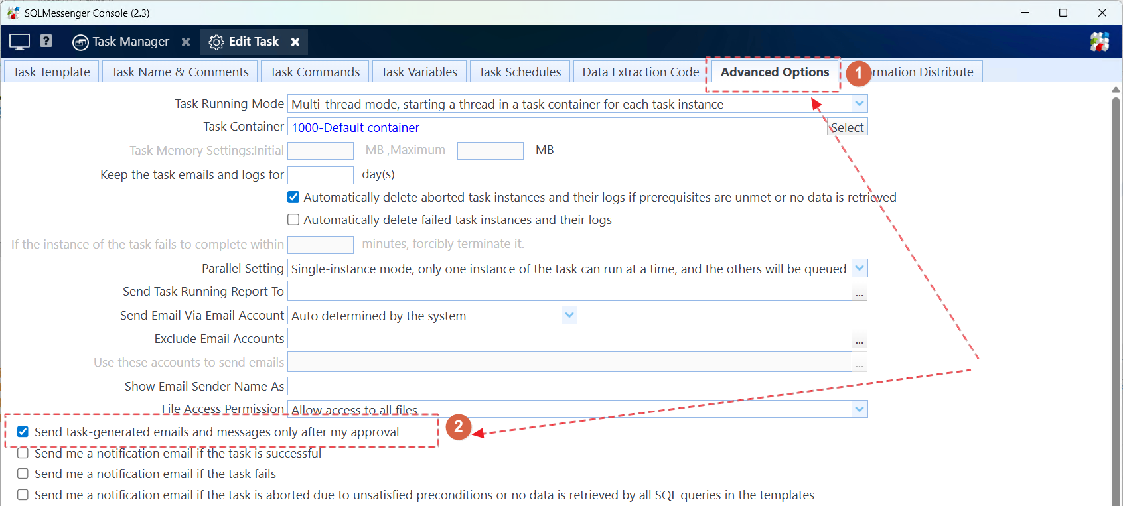The width and height of the screenshot is (1123, 506).
Task: Uncheck automatically delete aborted task instances
Action: point(293,197)
